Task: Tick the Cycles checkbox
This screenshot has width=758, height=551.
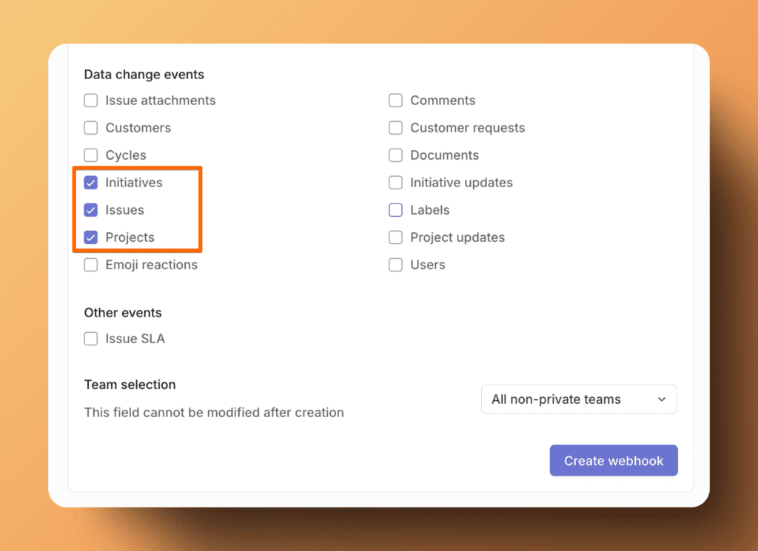Action: (x=91, y=155)
